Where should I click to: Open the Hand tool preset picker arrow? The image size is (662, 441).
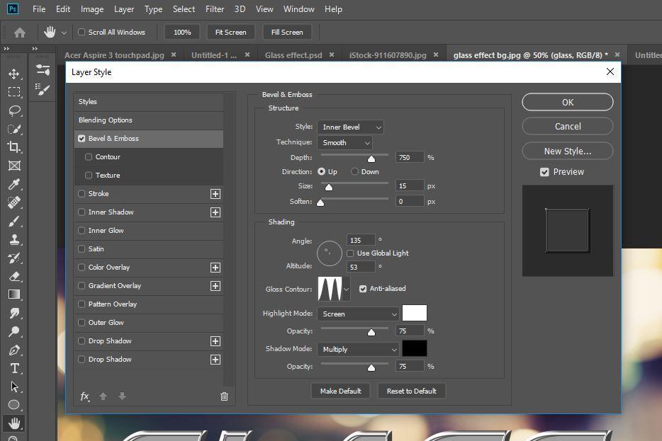[64, 33]
